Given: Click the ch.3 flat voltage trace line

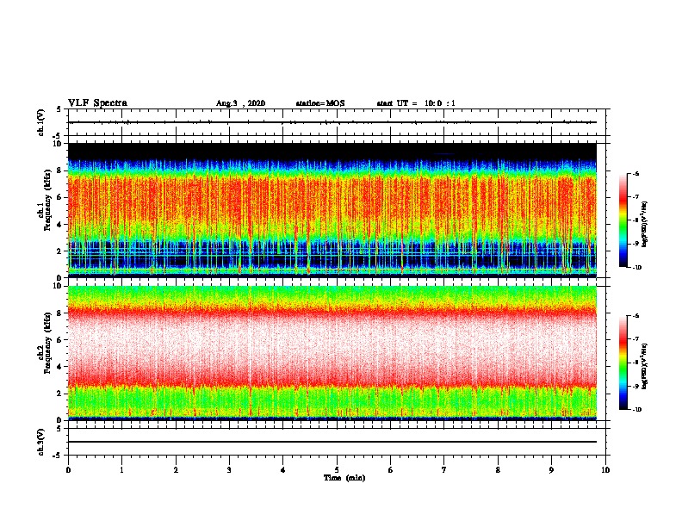Looking at the screenshot, I should pos(332,442).
